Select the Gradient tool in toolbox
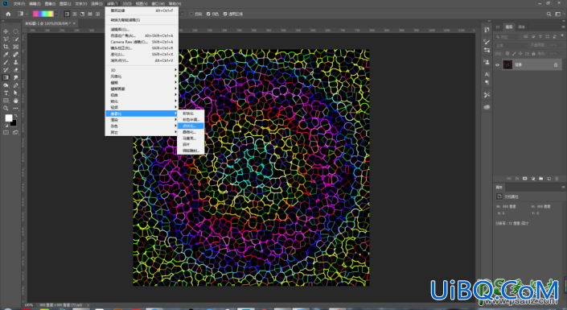 6,77
